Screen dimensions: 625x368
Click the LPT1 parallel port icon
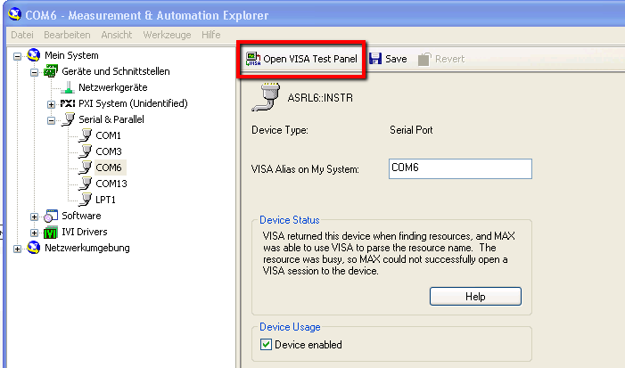(85, 200)
